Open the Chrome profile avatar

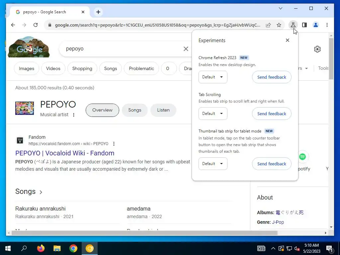point(316,25)
